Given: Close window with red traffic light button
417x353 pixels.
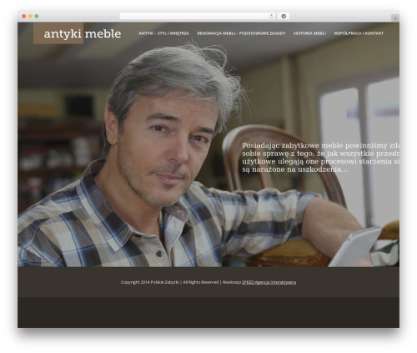Looking at the screenshot, I should pos(24,16).
